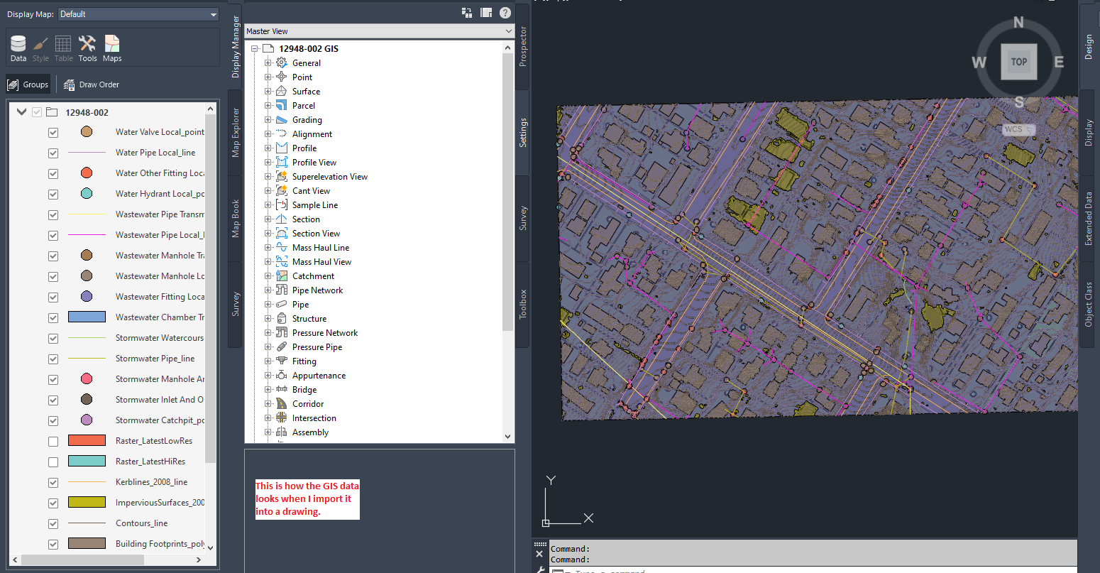Image resolution: width=1100 pixels, height=573 pixels.
Task: Click the Draw Order button
Action: point(92,84)
